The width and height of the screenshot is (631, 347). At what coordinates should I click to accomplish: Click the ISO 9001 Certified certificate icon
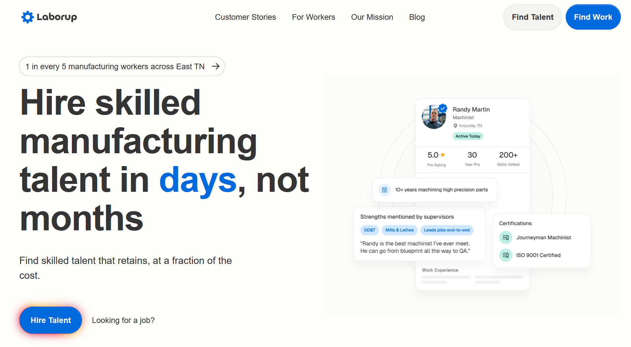(x=506, y=255)
